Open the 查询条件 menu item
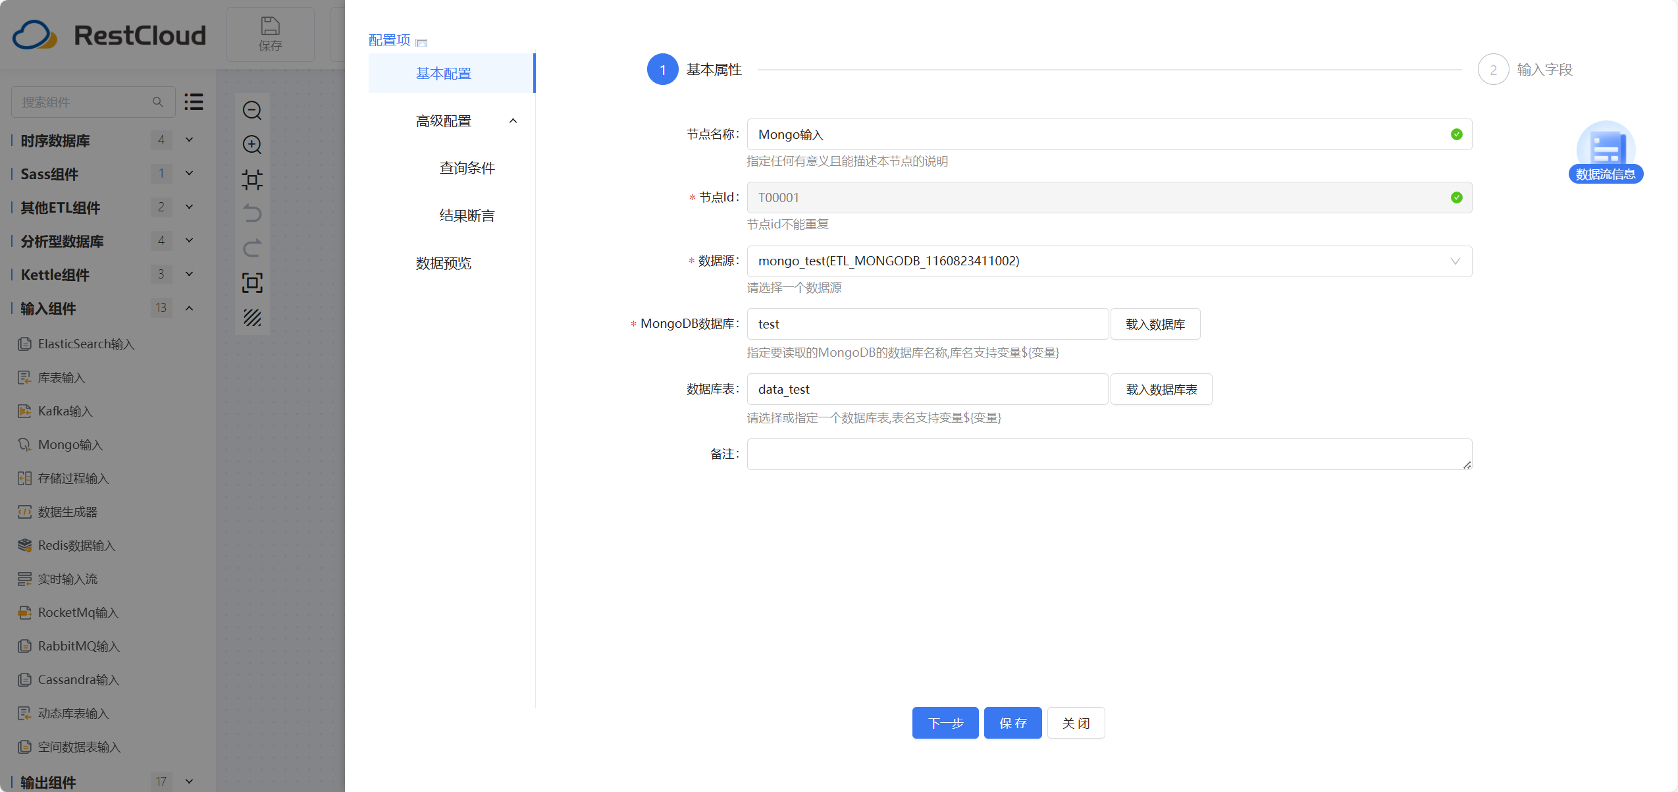 (467, 169)
